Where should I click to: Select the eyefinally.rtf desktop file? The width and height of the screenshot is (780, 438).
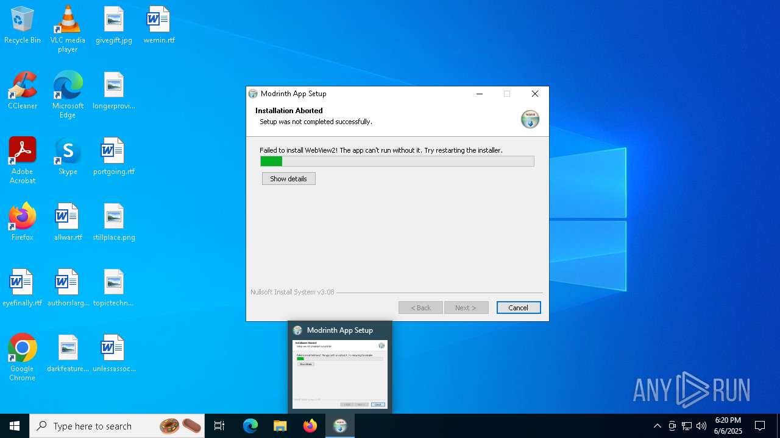23,288
